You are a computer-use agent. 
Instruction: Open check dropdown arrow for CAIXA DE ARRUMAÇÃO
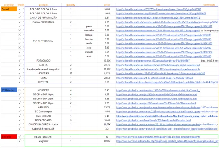24,17
